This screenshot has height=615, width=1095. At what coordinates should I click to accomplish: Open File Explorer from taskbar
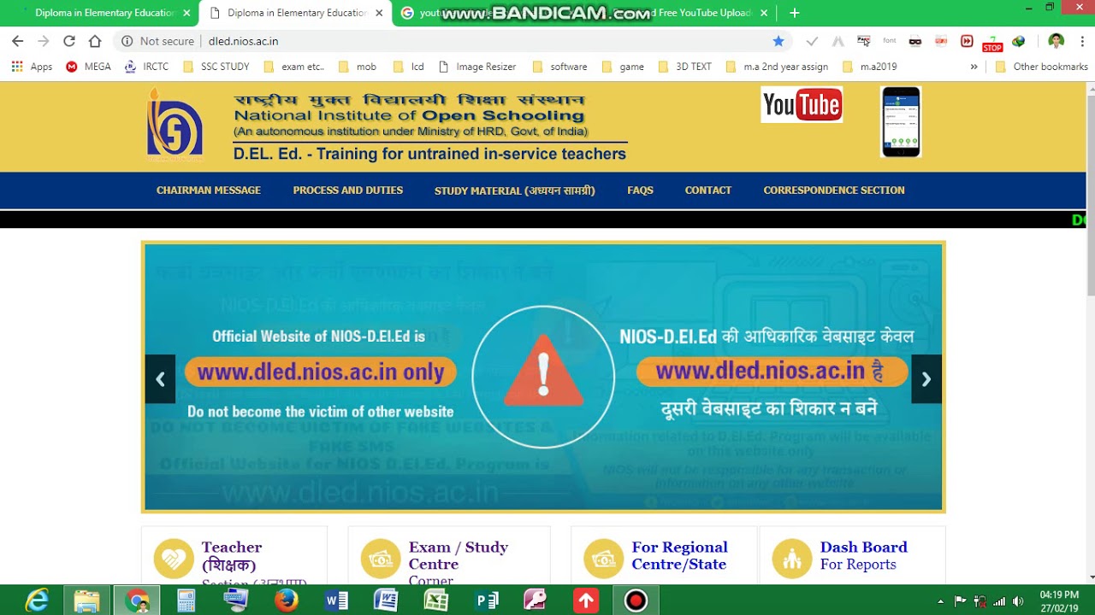tap(86, 601)
